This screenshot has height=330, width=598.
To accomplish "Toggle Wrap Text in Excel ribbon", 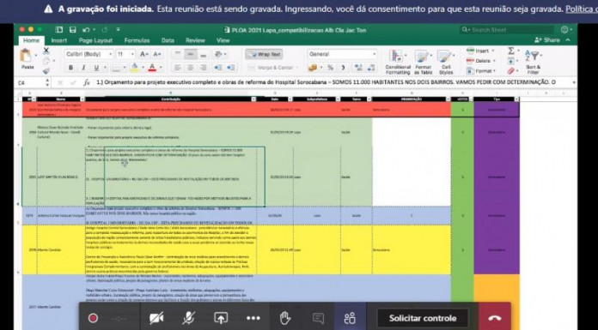I will [264, 55].
